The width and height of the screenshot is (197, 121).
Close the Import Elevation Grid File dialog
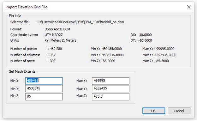(189, 7)
